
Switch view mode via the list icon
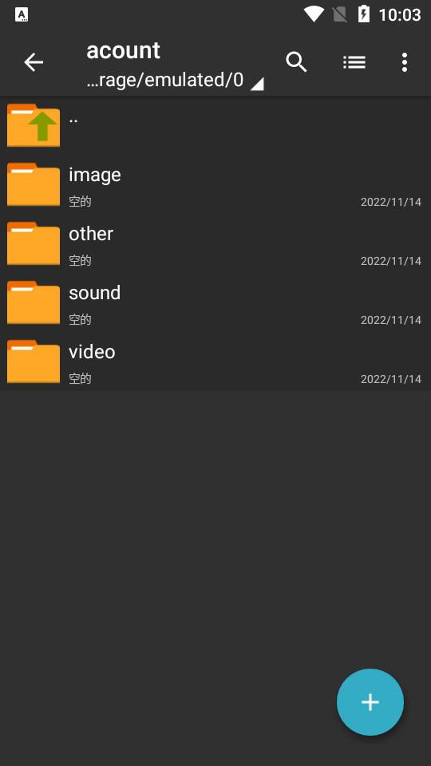[x=354, y=62]
